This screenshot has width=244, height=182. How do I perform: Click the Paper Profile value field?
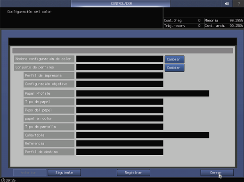pos(143,93)
